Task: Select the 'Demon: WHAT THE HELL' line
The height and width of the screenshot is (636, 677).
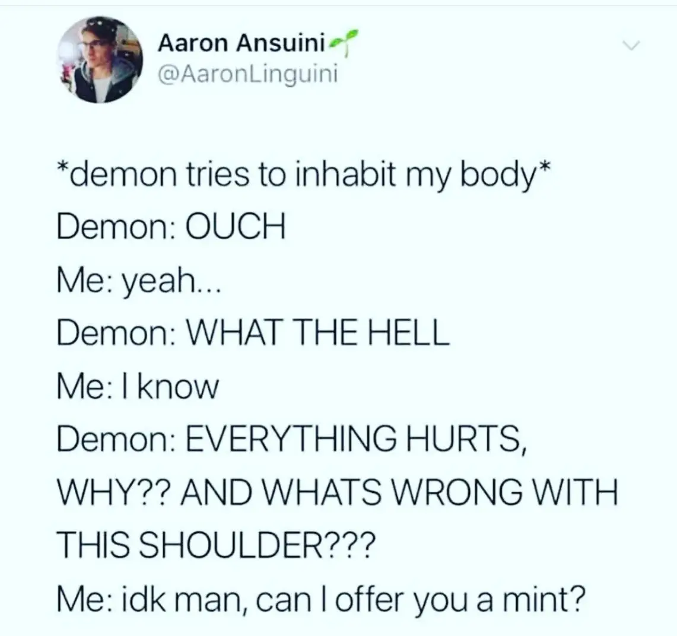Action: (253, 333)
